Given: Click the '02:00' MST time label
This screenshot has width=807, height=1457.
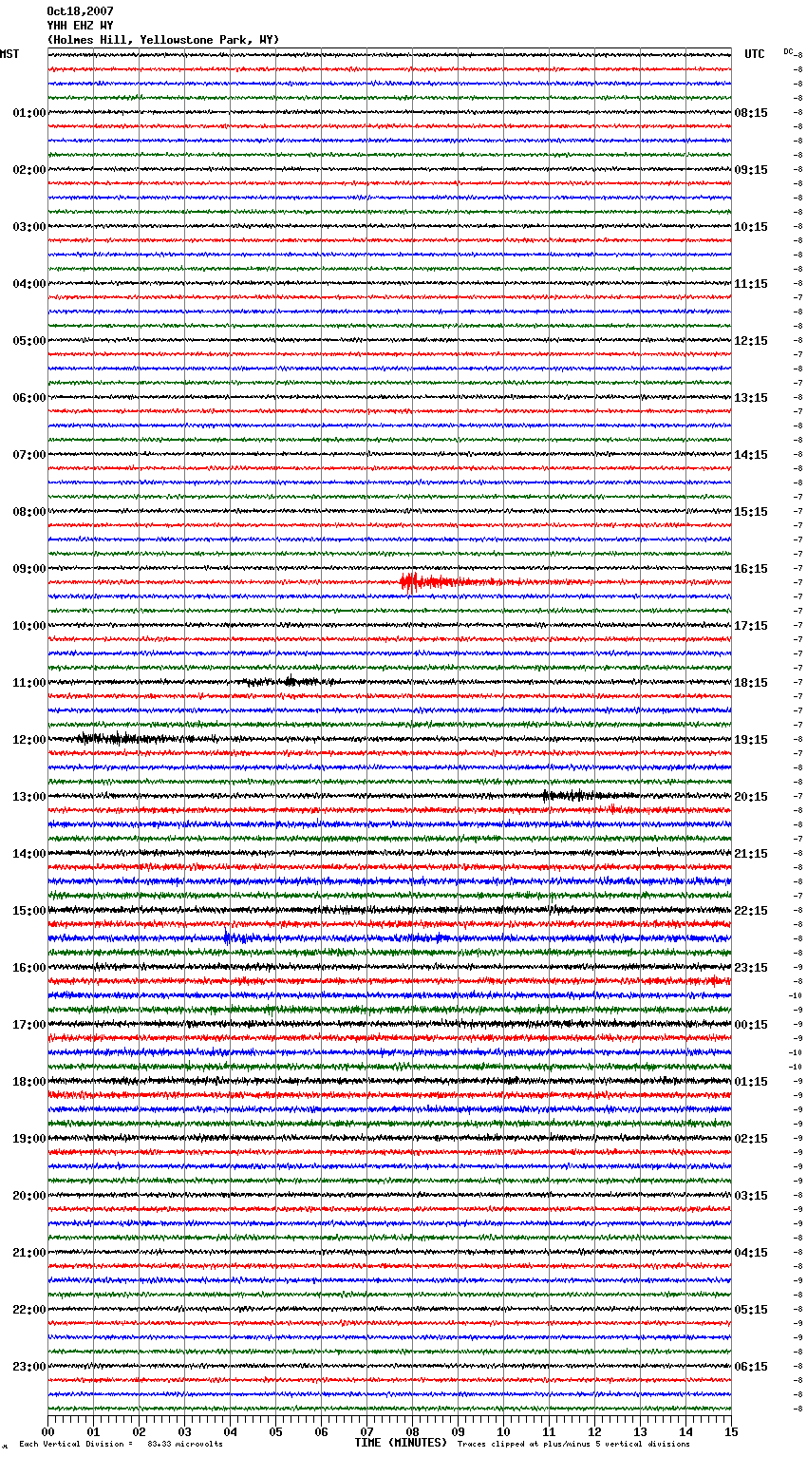Looking at the screenshot, I should pos(29,170).
